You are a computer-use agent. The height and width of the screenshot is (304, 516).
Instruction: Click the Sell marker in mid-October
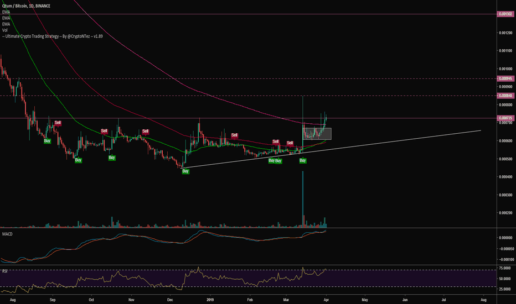(x=104, y=131)
